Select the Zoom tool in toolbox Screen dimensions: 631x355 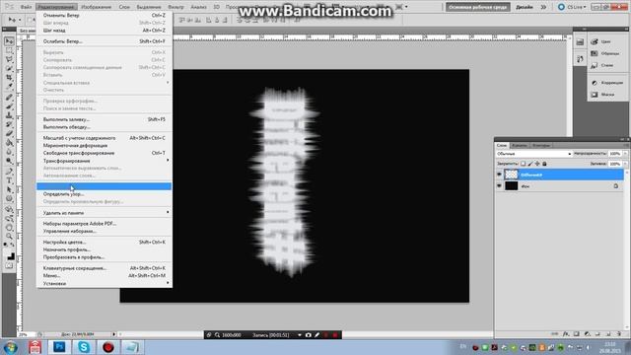9,237
